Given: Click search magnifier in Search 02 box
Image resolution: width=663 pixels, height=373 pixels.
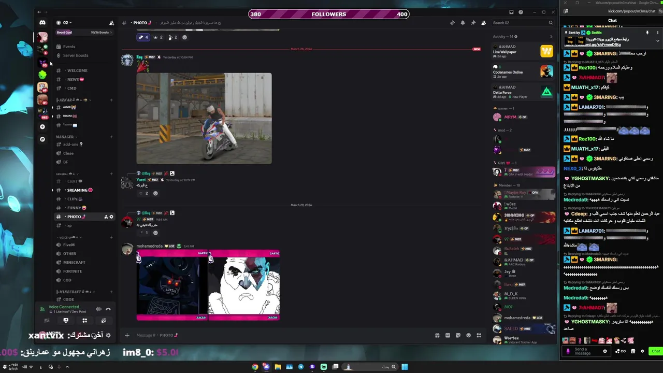Looking at the screenshot, I should [551, 23].
